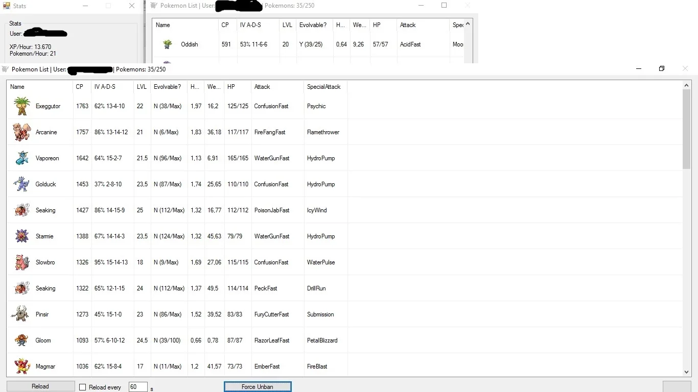Screen dimensions: 698x392
Task: Click the Oddish sprite in the background Pokemon List
Action: tap(168, 44)
